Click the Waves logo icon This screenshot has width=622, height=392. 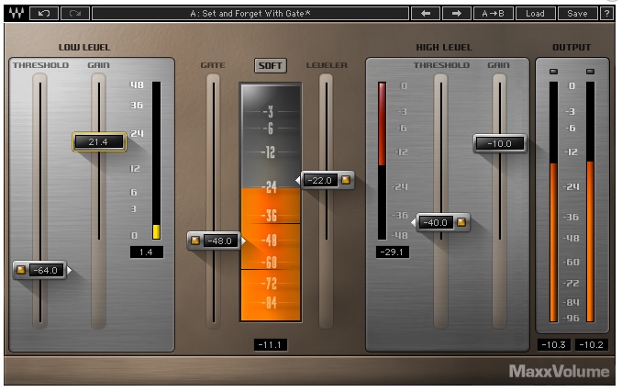click(x=17, y=13)
